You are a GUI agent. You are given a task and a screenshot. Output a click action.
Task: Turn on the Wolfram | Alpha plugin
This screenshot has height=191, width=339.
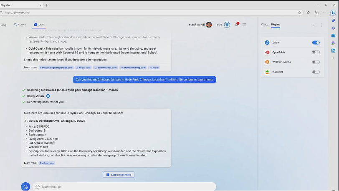point(316,62)
